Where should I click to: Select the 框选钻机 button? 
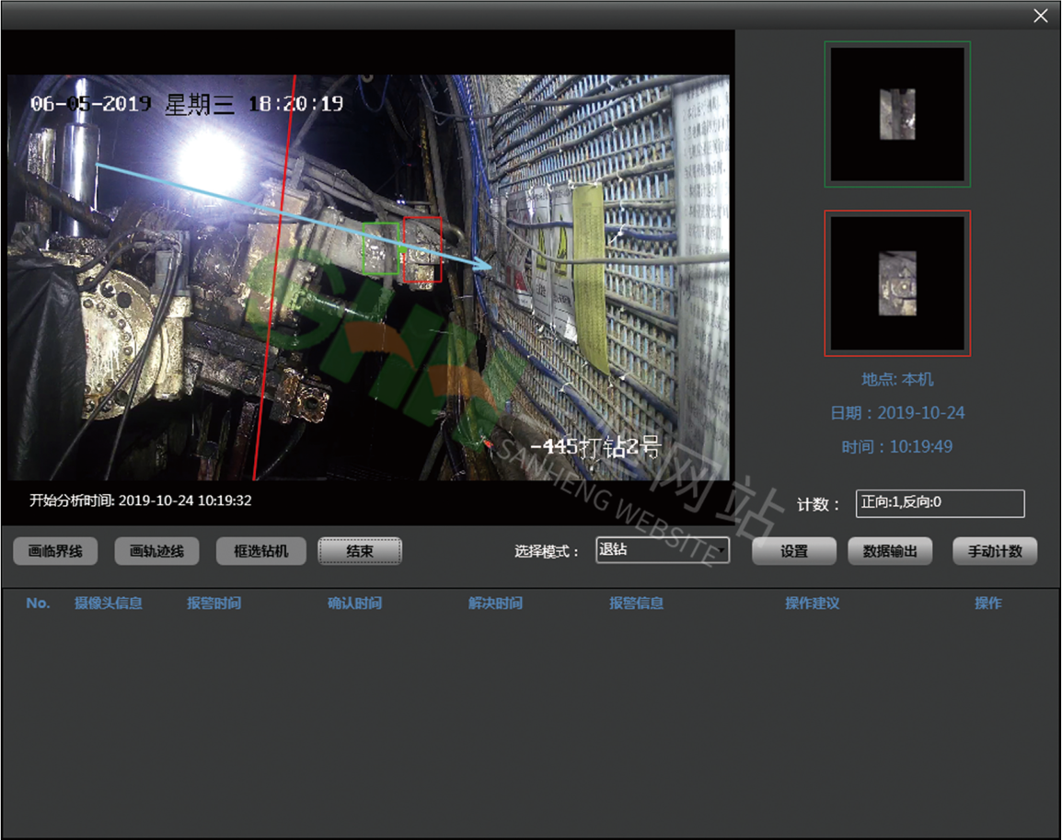coord(261,551)
